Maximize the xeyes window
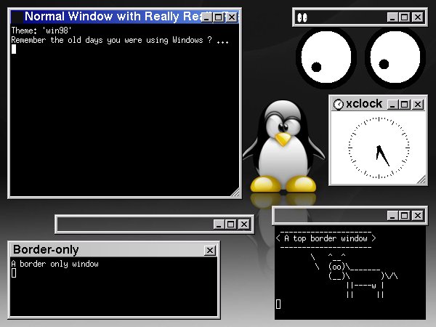The width and height of the screenshot is (436, 327). pyautogui.click(x=405, y=17)
